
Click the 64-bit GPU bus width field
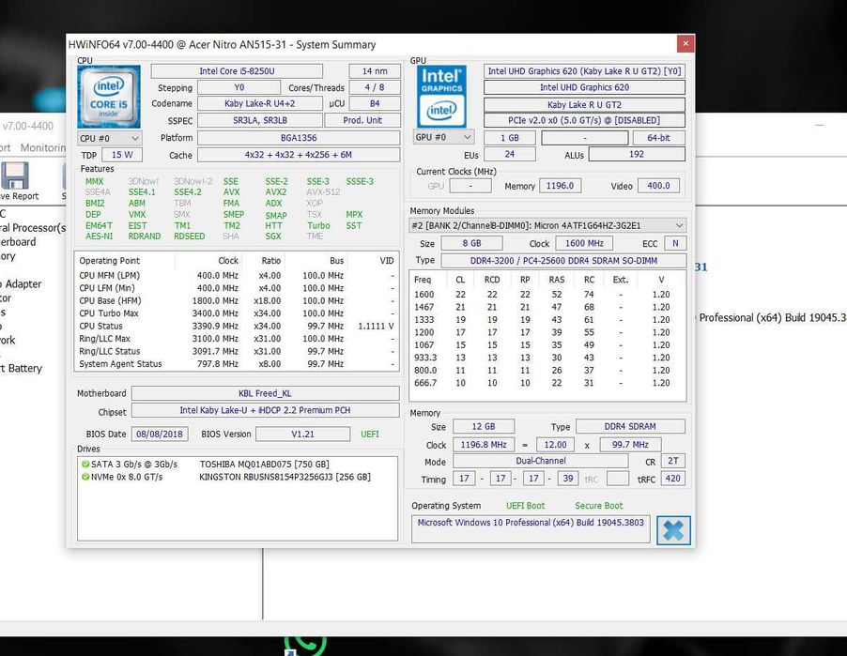click(x=658, y=138)
